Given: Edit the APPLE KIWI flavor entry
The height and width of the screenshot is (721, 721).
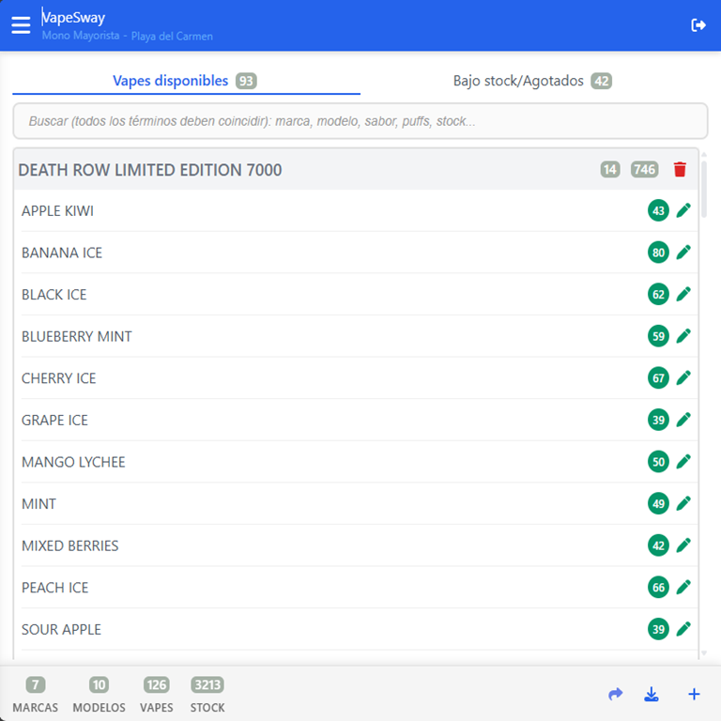Looking at the screenshot, I should click(683, 210).
